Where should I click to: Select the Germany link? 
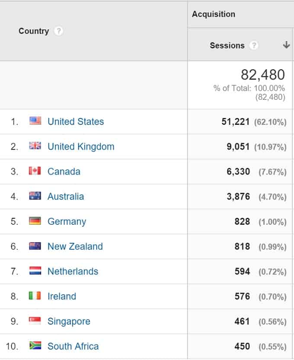pyautogui.click(x=67, y=222)
